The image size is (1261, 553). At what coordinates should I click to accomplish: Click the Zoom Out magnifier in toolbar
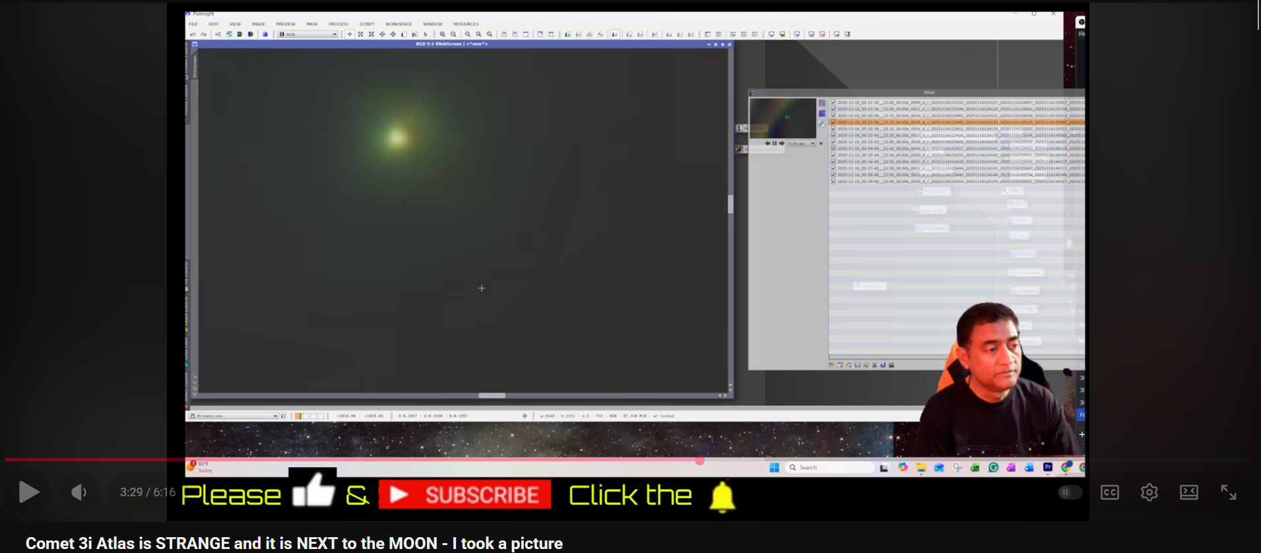point(453,34)
